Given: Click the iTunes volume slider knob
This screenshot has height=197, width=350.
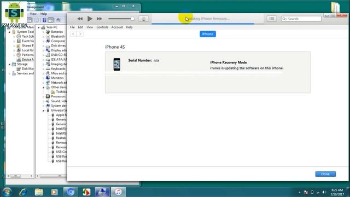Looking at the screenshot, I should 132,19.
